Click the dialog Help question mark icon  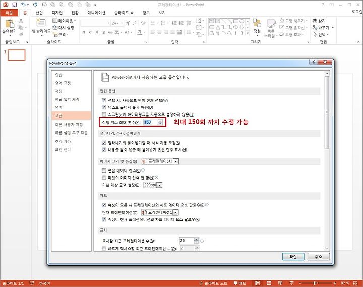314,62
